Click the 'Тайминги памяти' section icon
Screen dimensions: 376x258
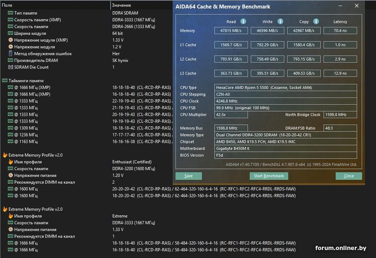pyautogui.click(x=5, y=81)
